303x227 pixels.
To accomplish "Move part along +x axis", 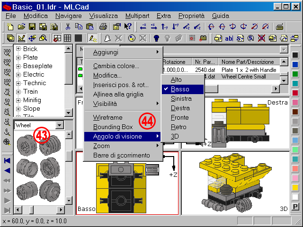I will coord(154,26).
